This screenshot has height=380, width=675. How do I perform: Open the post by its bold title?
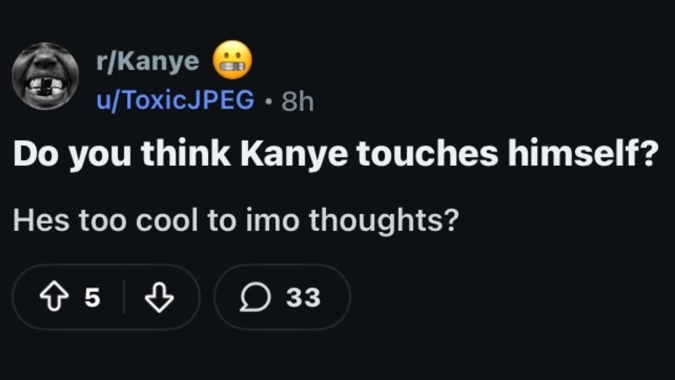[335, 154]
